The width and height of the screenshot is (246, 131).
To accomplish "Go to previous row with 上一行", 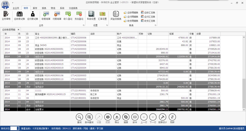I will click(x=144, y=117).
